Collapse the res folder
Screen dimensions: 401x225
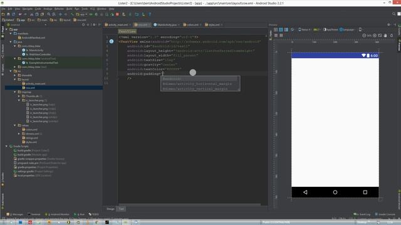11,71
